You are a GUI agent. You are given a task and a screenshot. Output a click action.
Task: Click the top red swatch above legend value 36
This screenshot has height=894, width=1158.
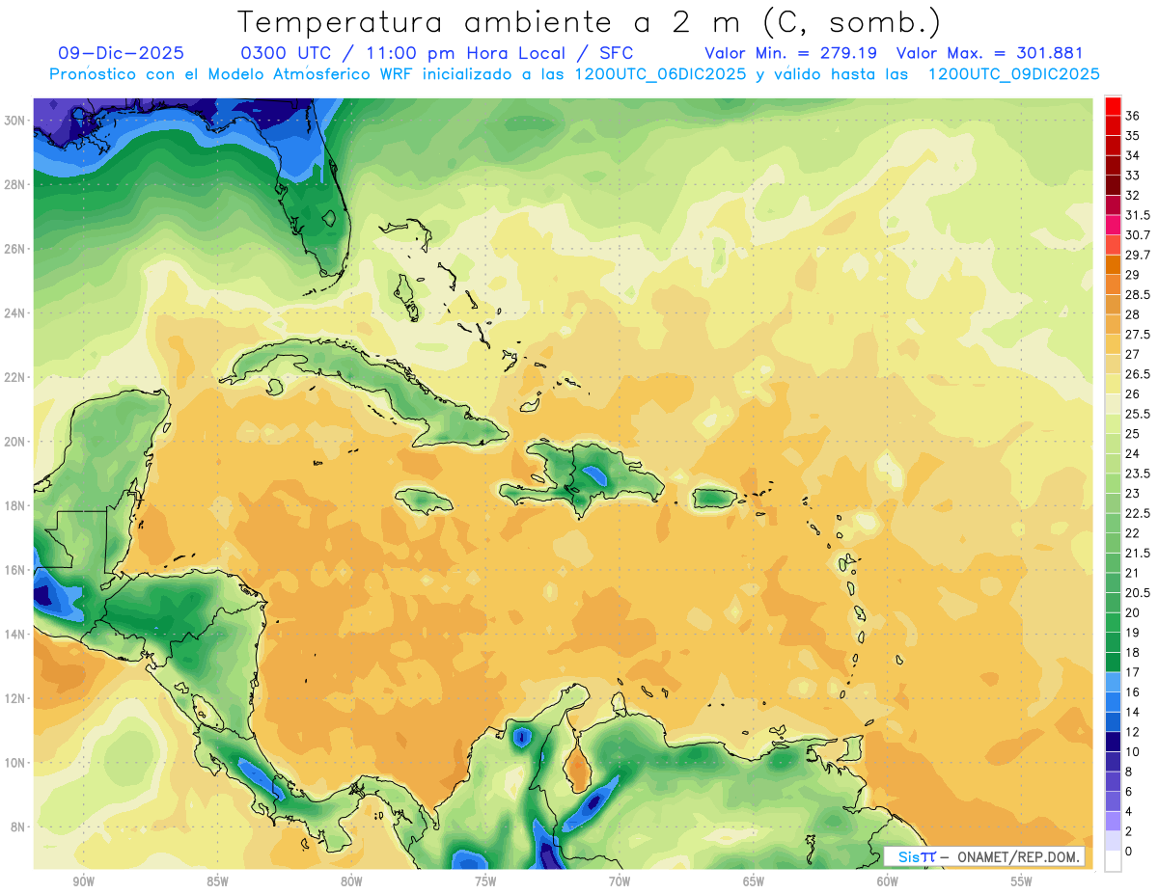click(x=1113, y=105)
